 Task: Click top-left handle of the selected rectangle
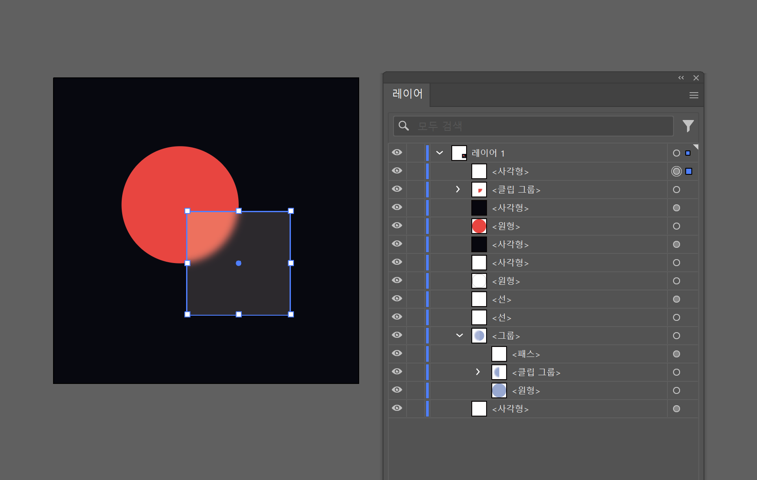click(x=187, y=211)
